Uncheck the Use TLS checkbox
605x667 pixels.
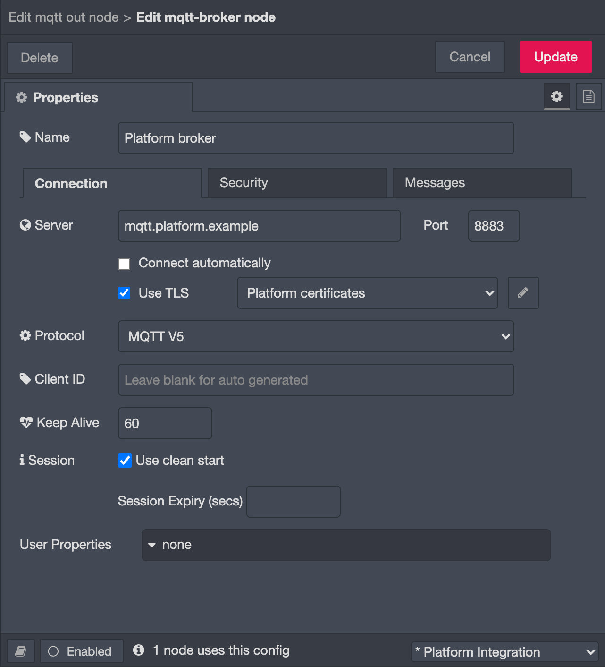click(124, 293)
